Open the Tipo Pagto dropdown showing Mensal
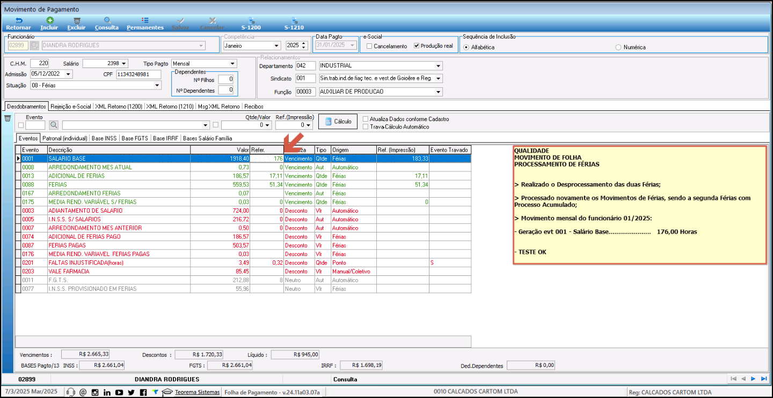Image resolution: width=773 pixels, height=398 pixels. pos(232,63)
